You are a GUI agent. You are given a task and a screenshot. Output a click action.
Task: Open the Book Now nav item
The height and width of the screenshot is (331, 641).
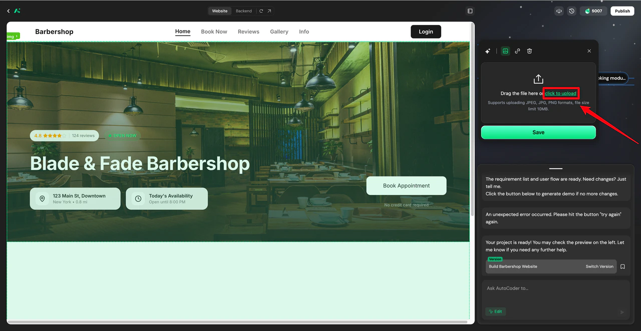coord(214,31)
